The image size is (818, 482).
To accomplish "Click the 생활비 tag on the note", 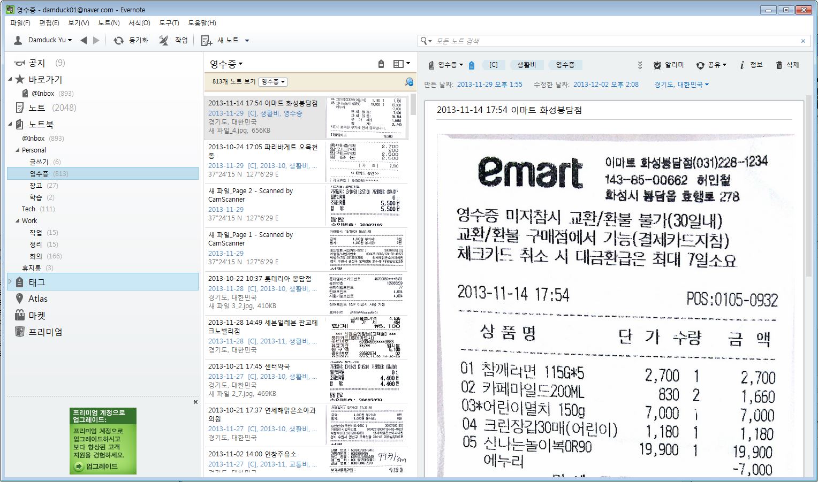I will click(526, 65).
